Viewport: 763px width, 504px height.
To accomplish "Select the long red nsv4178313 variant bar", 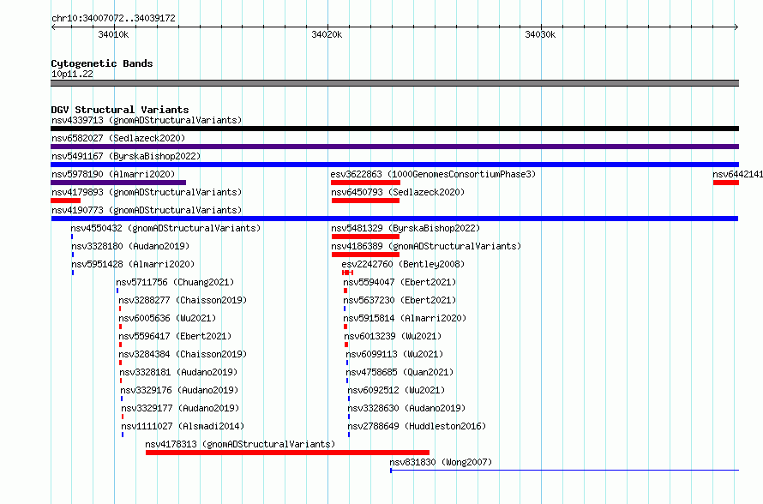I will [x=287, y=453].
